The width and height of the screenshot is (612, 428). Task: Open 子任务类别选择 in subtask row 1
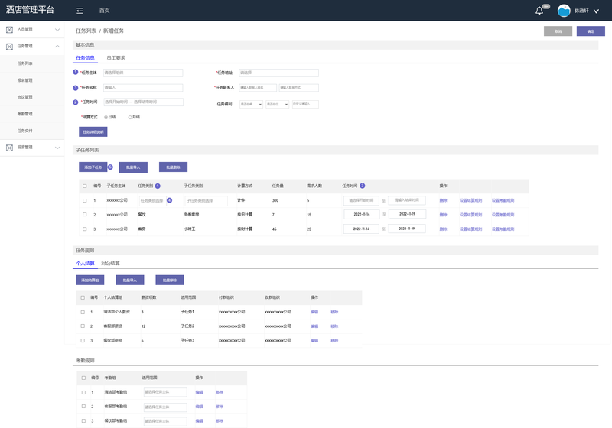coord(206,200)
